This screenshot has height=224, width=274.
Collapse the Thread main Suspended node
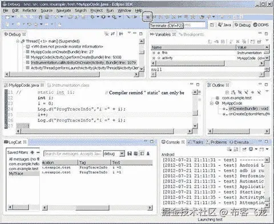(x=18, y=41)
